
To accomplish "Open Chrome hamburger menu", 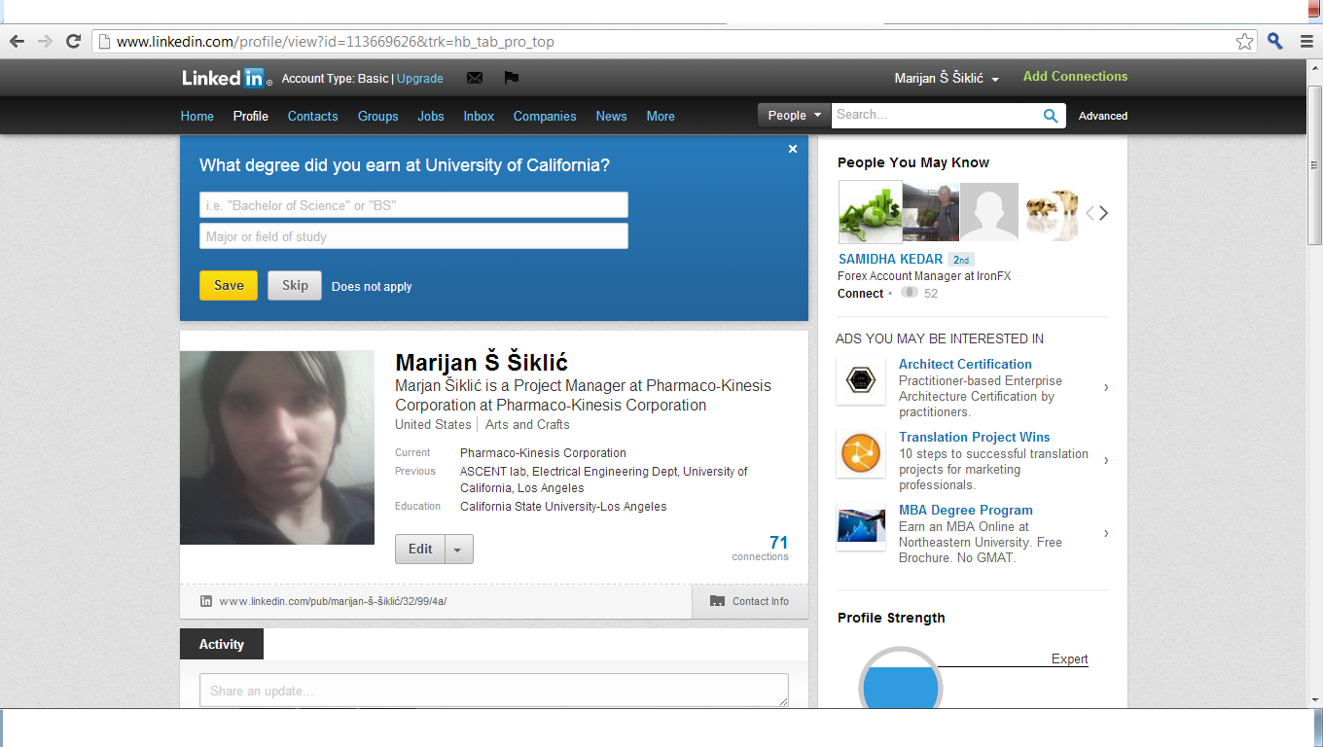I will coord(1306,41).
